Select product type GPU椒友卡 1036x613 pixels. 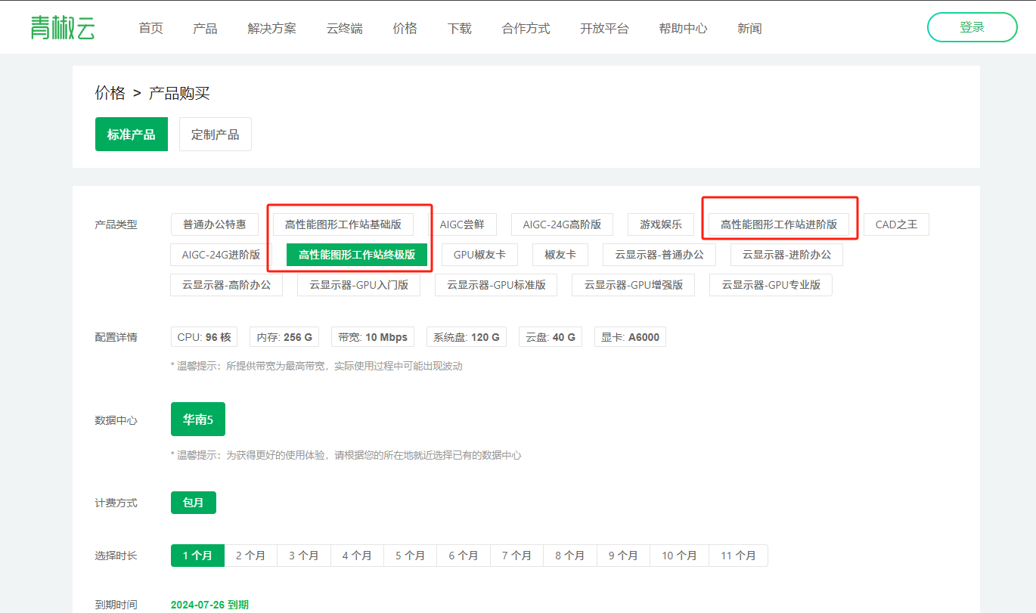coord(479,255)
